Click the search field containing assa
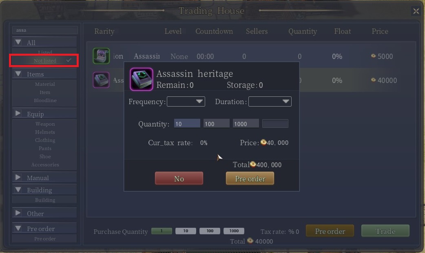Viewport: 425px width, 253px height. (x=45, y=30)
